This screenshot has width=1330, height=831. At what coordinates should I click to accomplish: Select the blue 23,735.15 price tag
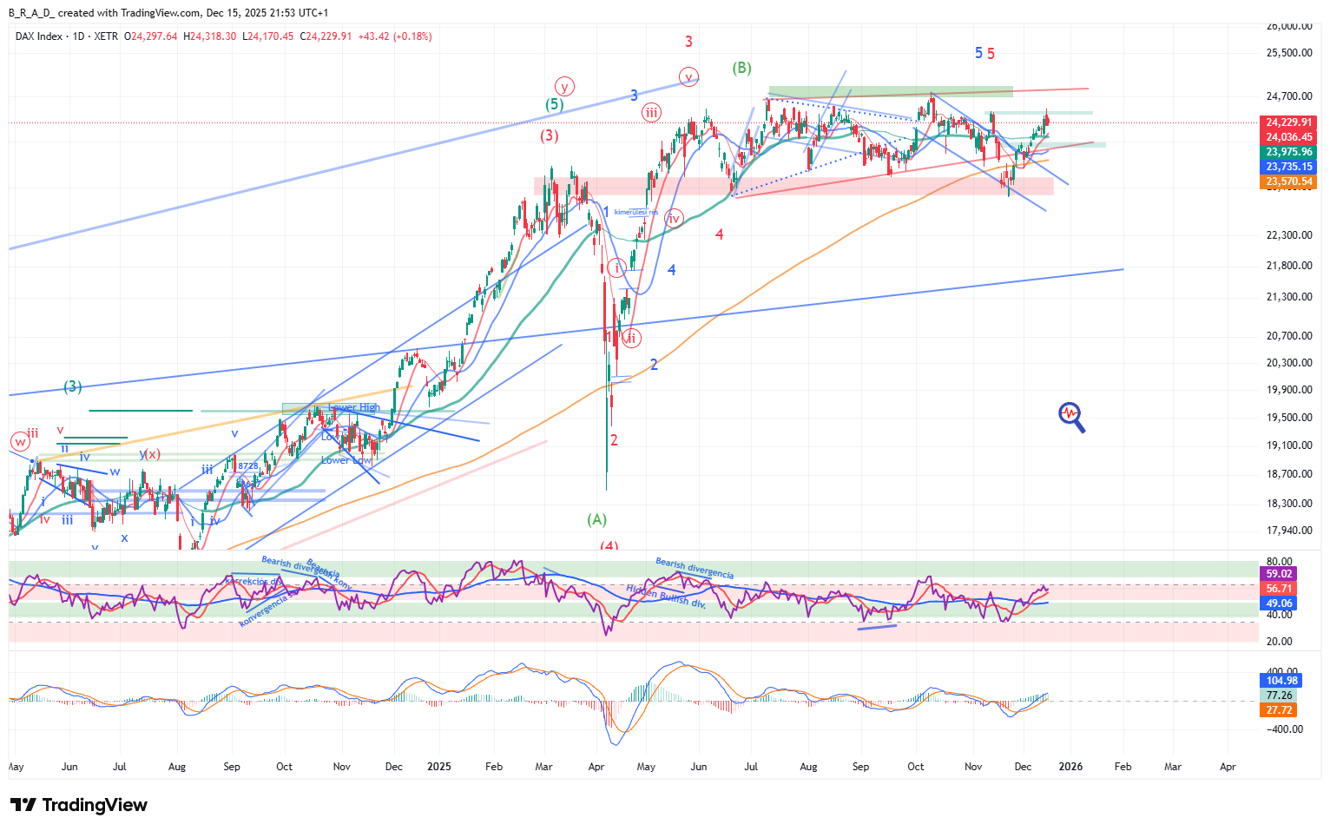tap(1288, 167)
